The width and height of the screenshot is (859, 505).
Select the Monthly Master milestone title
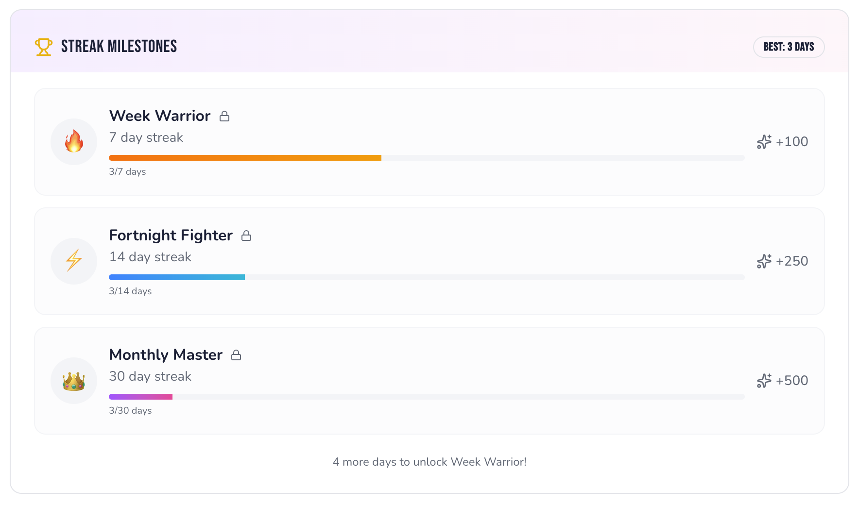pyautogui.click(x=166, y=355)
